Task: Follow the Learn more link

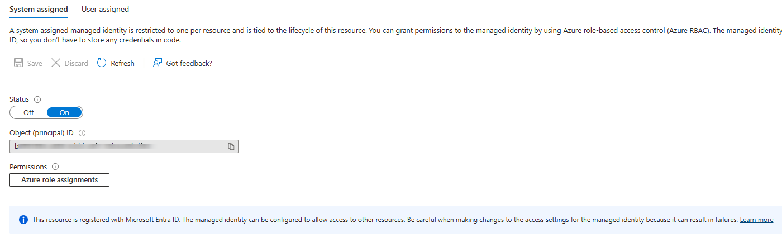Action: pos(757,220)
